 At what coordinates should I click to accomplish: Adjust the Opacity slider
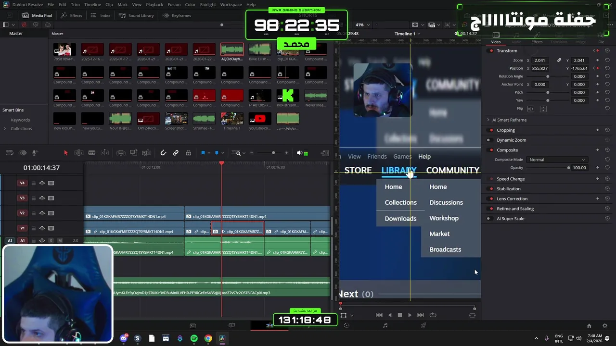coord(568,168)
